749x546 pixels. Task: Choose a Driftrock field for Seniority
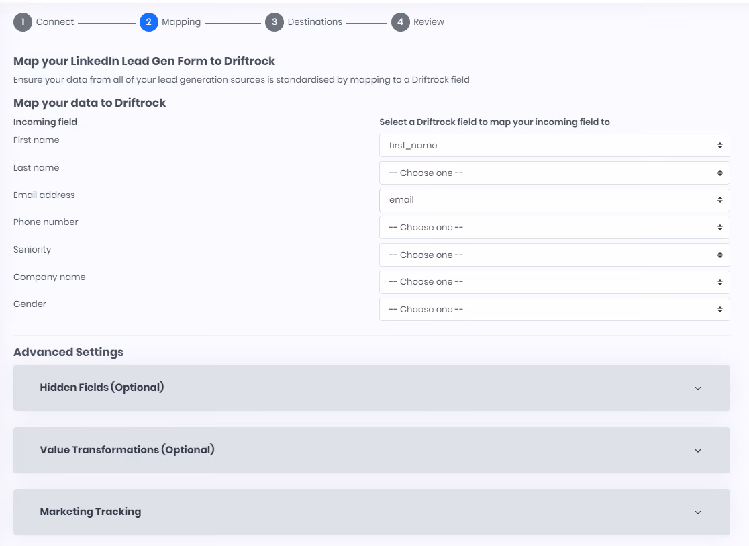554,255
